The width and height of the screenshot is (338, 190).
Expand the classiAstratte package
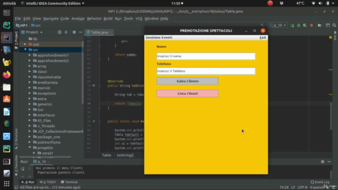tap(30, 77)
